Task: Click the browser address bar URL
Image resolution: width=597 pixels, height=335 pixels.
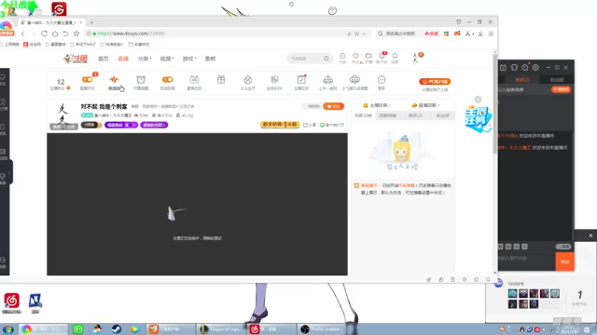Action: point(131,33)
